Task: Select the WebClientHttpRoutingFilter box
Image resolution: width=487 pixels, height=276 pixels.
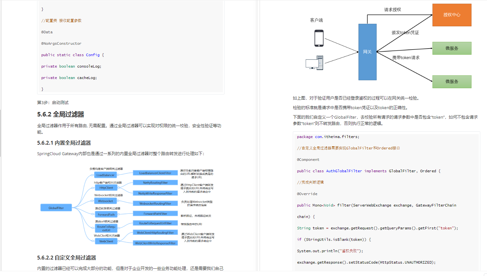Action: point(155,232)
